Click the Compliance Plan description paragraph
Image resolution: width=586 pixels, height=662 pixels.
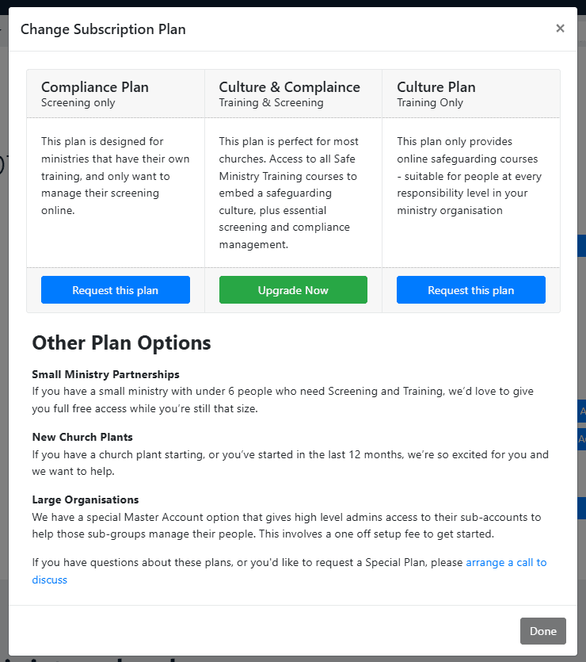[115, 175]
